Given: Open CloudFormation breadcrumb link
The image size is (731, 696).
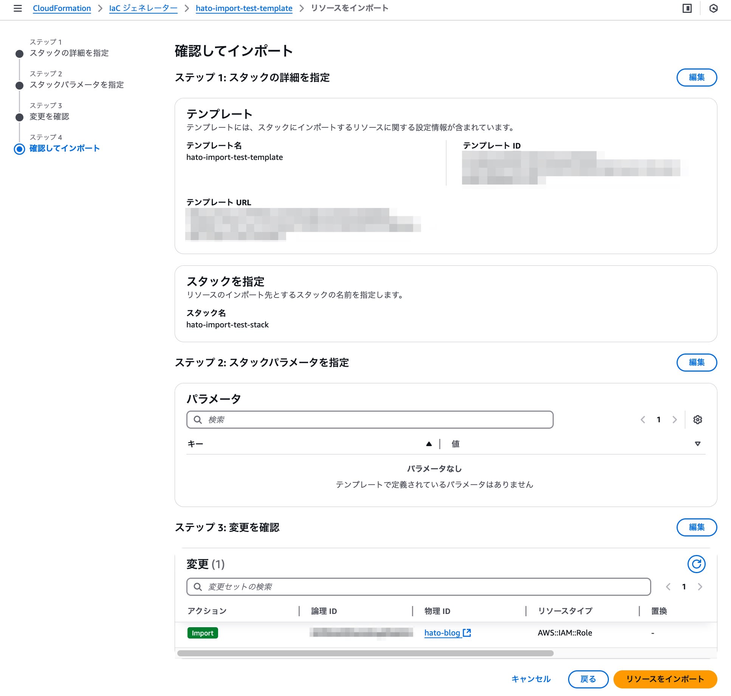Looking at the screenshot, I should [x=62, y=8].
